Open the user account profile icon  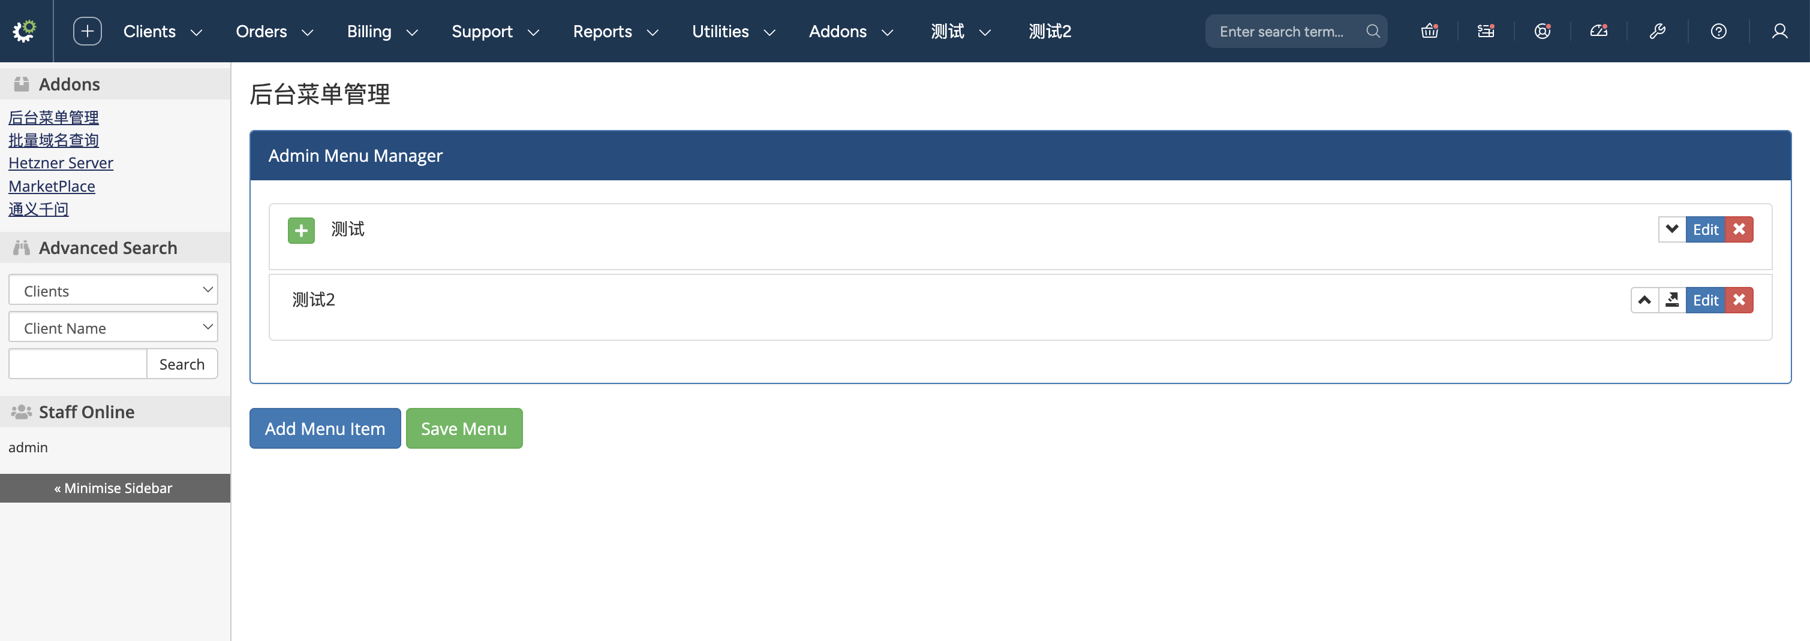[x=1779, y=31]
